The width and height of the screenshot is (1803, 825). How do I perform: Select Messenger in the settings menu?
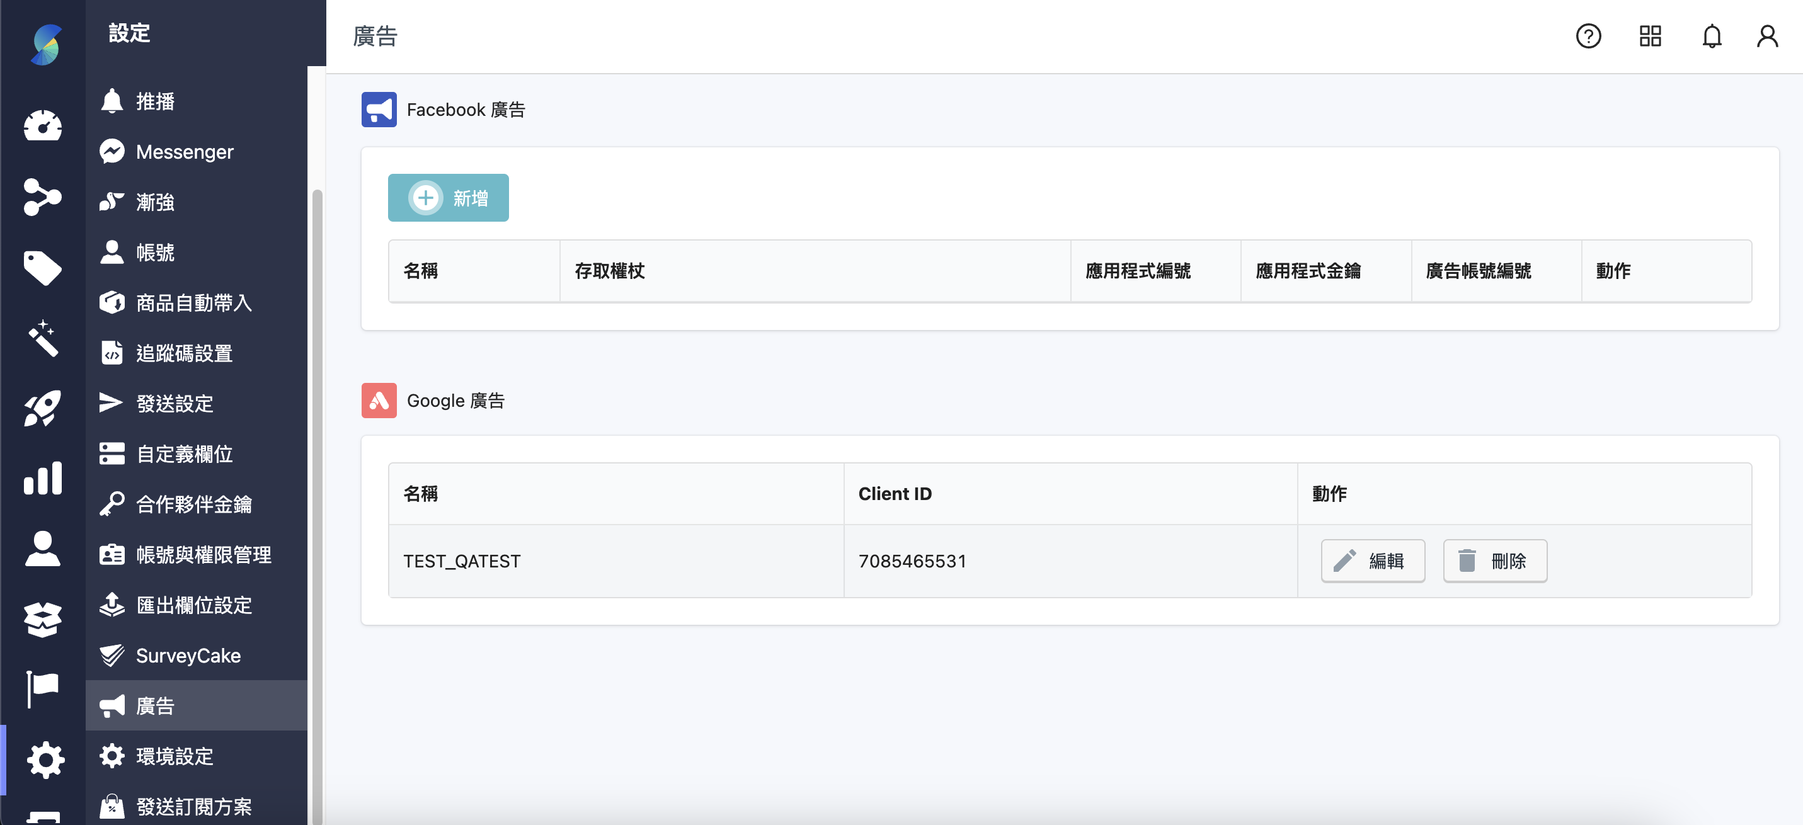pos(184,152)
